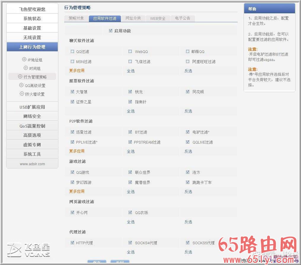Enable MSN过滤 checkbox
This screenshot has width=301, height=265.
[x=72, y=61]
